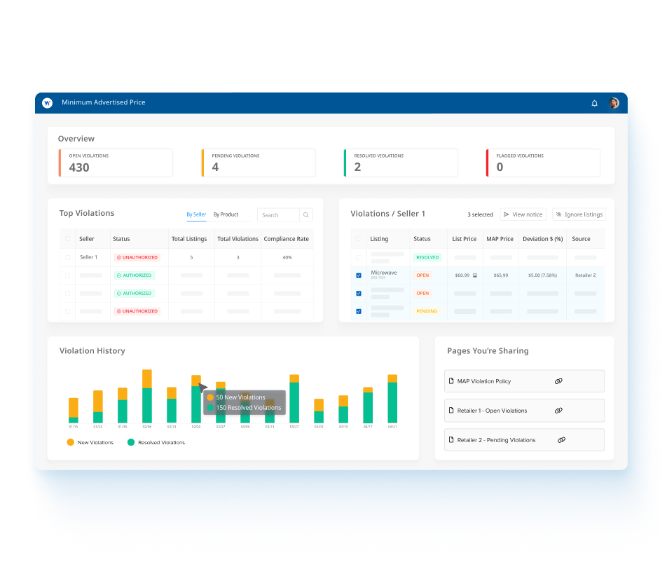Screen dimensions: 660x562
Task: Focus the Top Violations search field
Action: click(278, 215)
